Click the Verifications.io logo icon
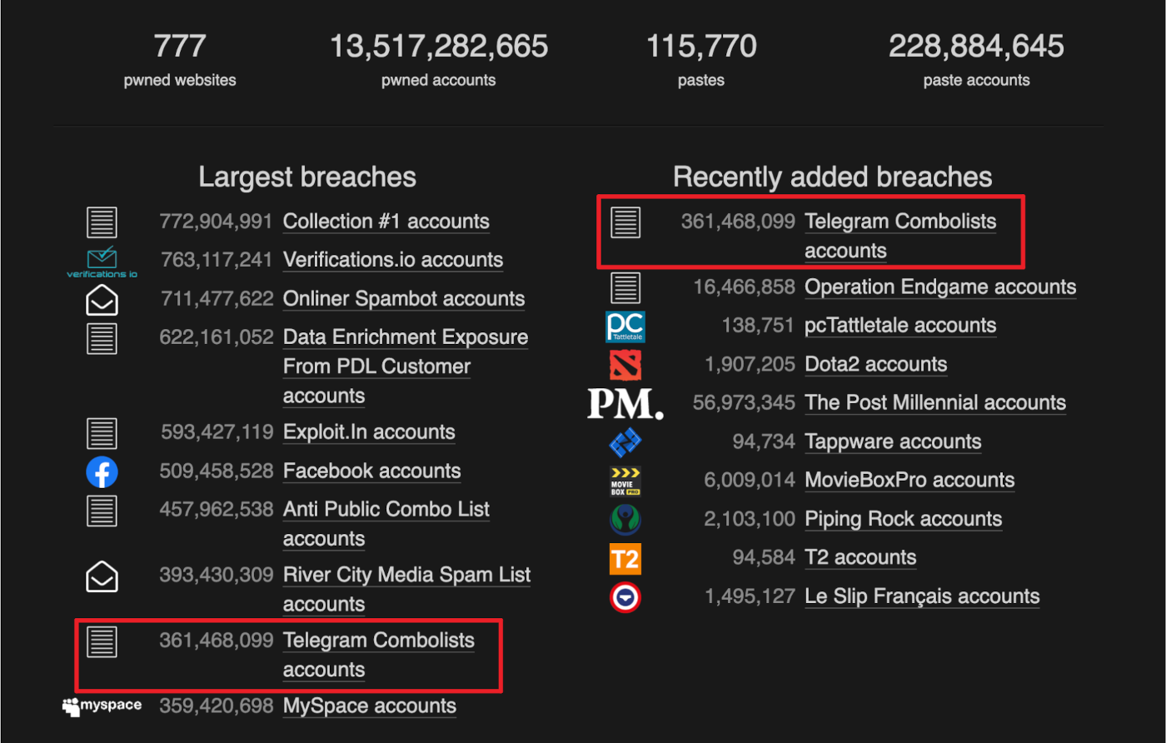The image size is (1166, 743). (x=102, y=261)
